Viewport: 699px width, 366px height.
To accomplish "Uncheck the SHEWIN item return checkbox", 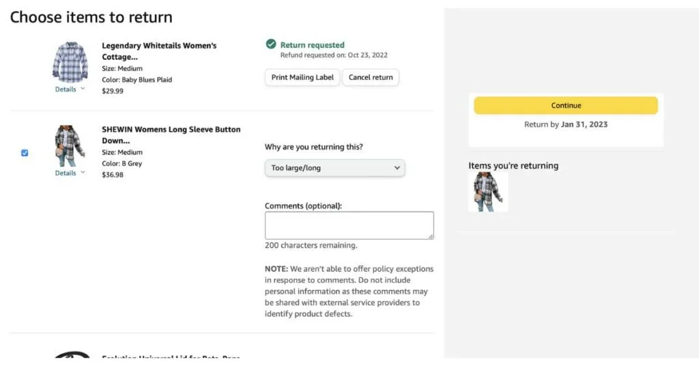I will pos(25,153).
